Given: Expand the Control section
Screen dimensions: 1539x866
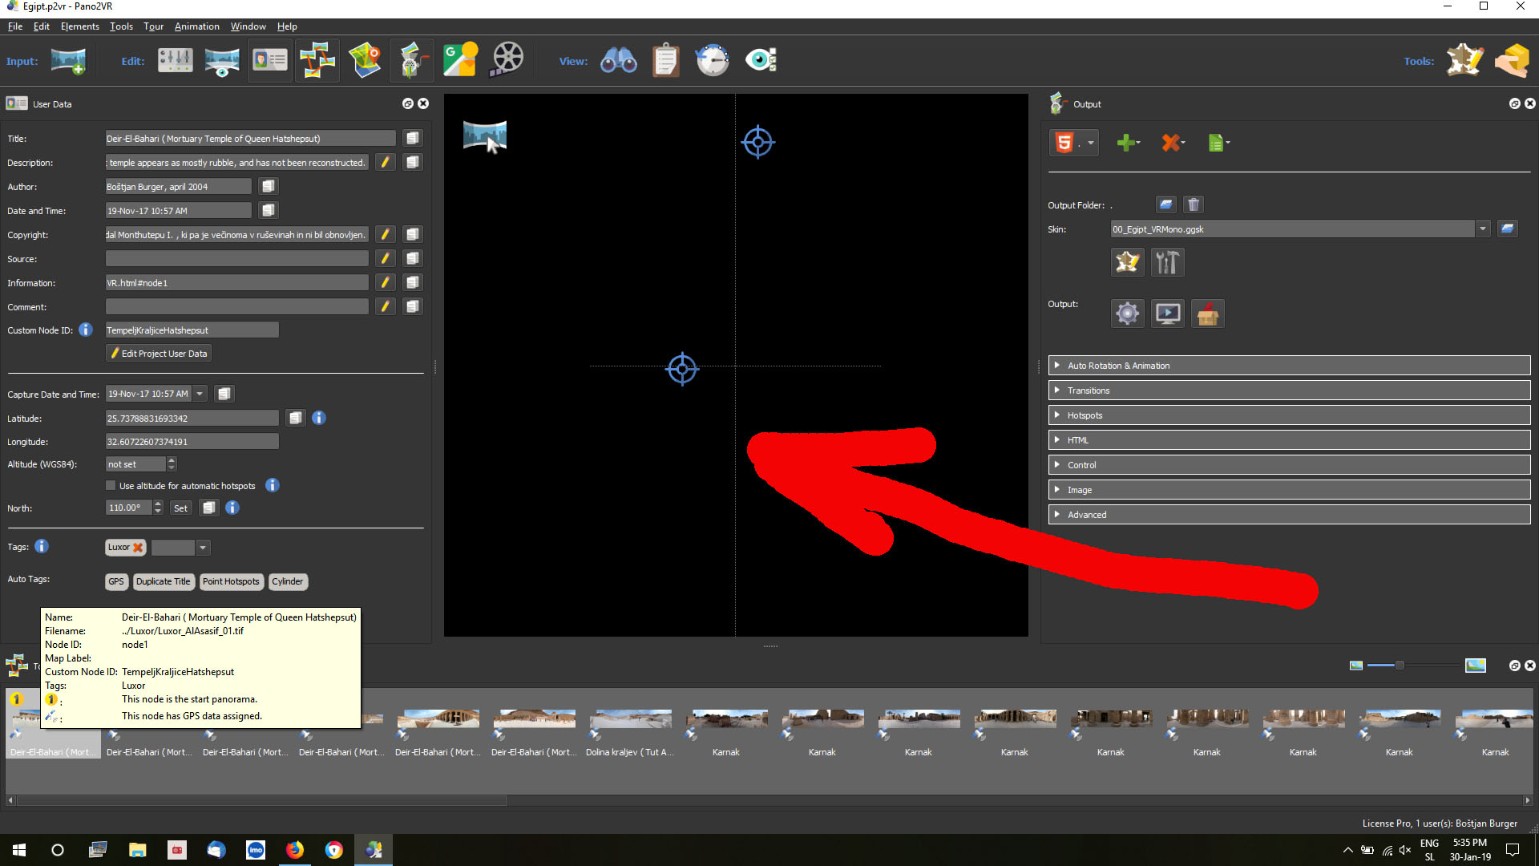Looking at the screenshot, I should click(1289, 465).
